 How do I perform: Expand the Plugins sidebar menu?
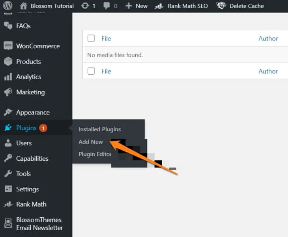[26, 128]
